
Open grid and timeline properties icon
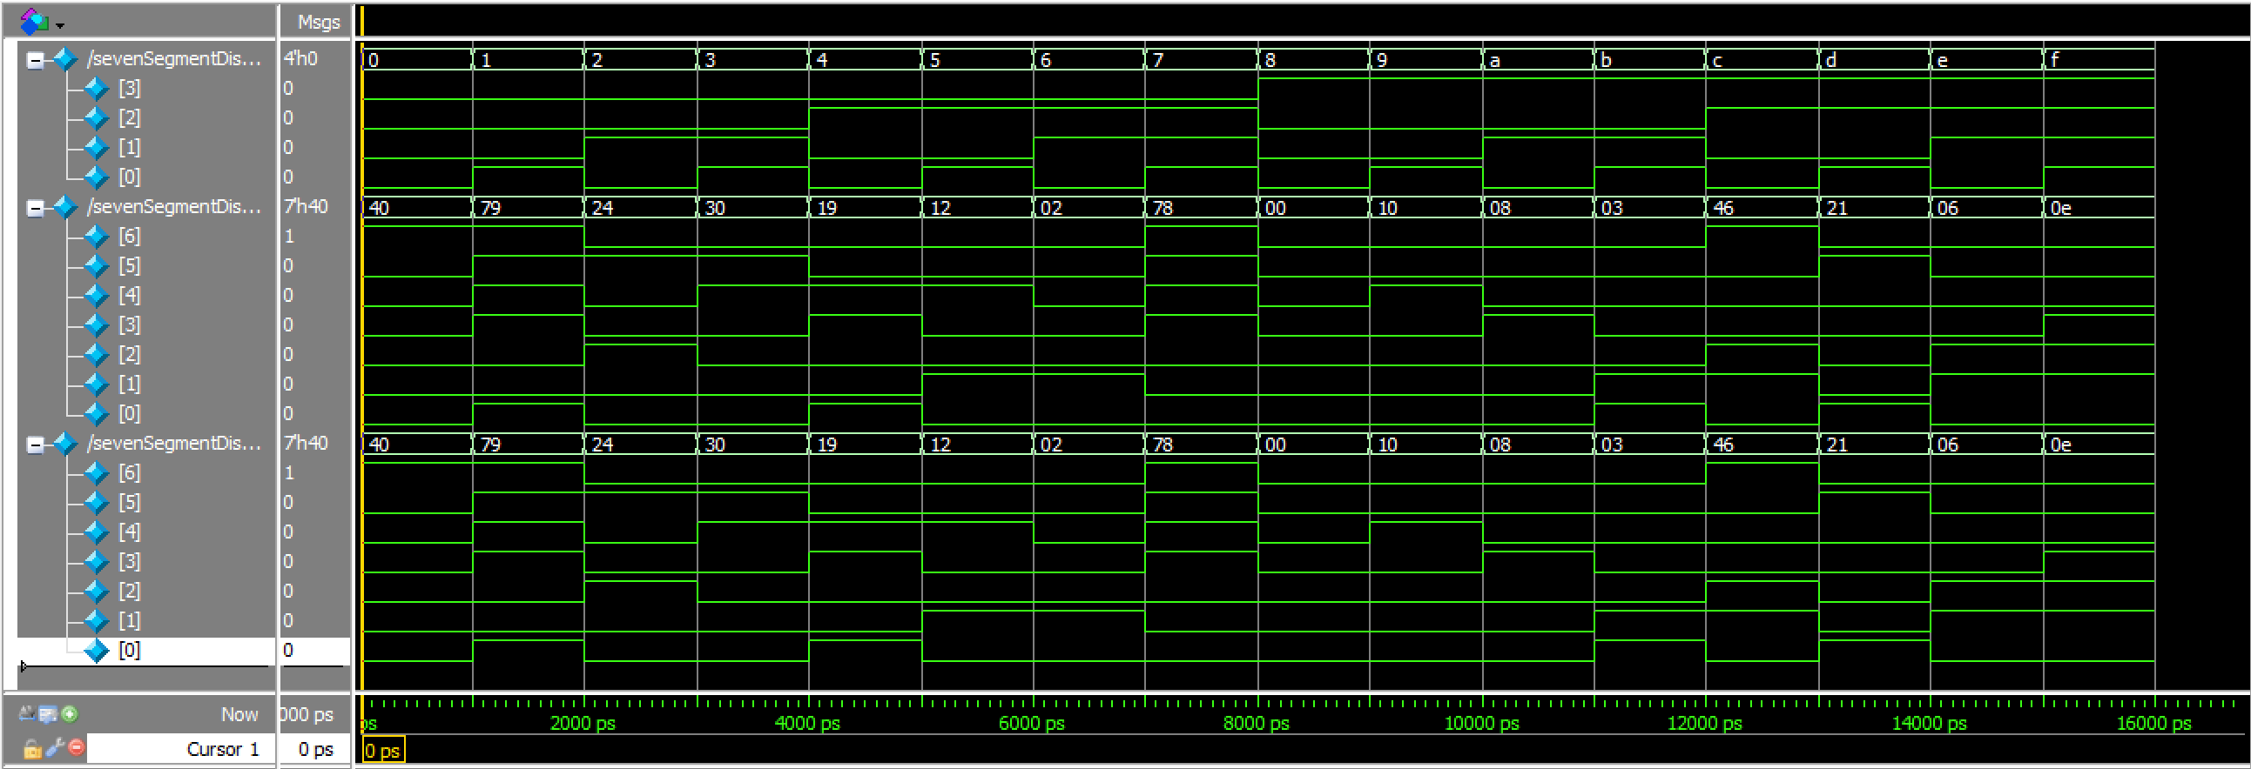[48, 714]
